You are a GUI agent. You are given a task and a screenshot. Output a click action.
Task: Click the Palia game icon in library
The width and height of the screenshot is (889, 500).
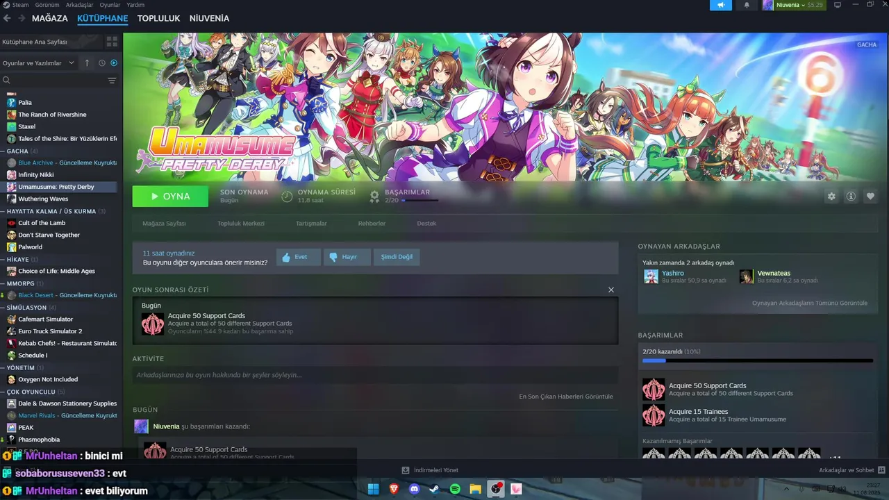tap(11, 102)
